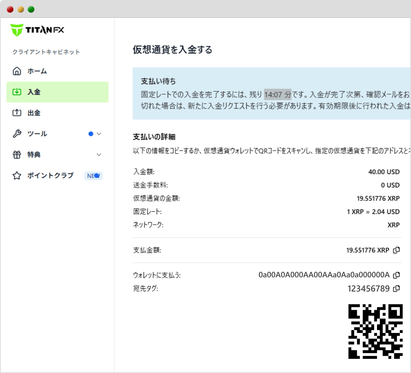
Task: Copy the 宛先タグ destination tag via copy icon
Action: point(397,288)
